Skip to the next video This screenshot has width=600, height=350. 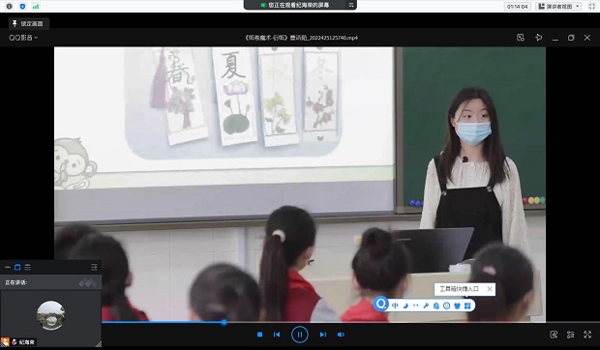(323, 335)
